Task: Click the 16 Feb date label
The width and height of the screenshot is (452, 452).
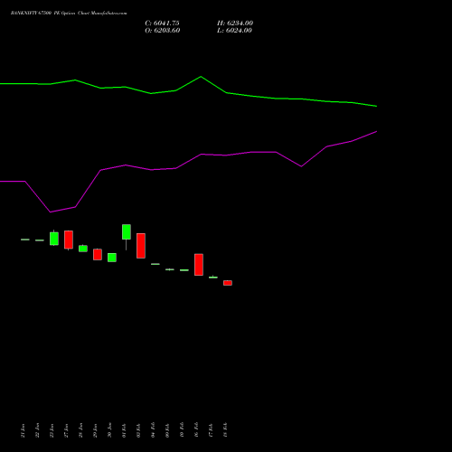Action: [x=196, y=430]
